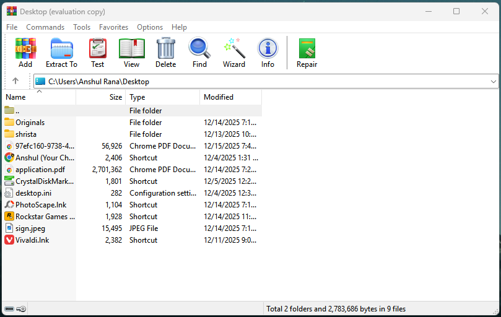Image resolution: width=501 pixels, height=317 pixels.
Task: Open the Options menu
Action: pyautogui.click(x=150, y=27)
